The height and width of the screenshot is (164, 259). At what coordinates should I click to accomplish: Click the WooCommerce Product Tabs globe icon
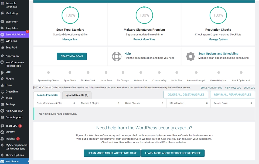pos(2,62)
